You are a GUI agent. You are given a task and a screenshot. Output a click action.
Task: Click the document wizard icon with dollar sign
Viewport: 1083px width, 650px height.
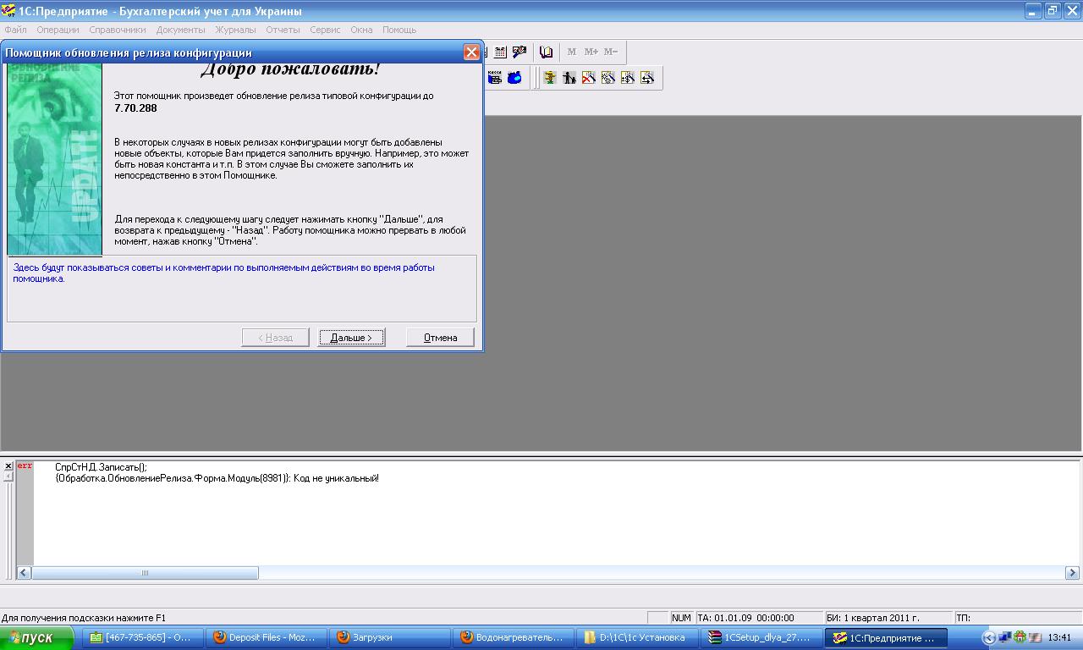pos(628,78)
